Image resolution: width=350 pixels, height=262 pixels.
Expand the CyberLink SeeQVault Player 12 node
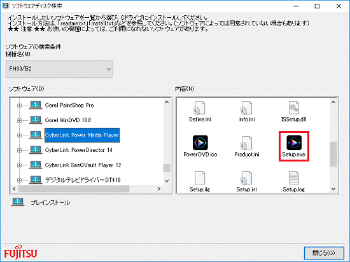(x=20, y=165)
